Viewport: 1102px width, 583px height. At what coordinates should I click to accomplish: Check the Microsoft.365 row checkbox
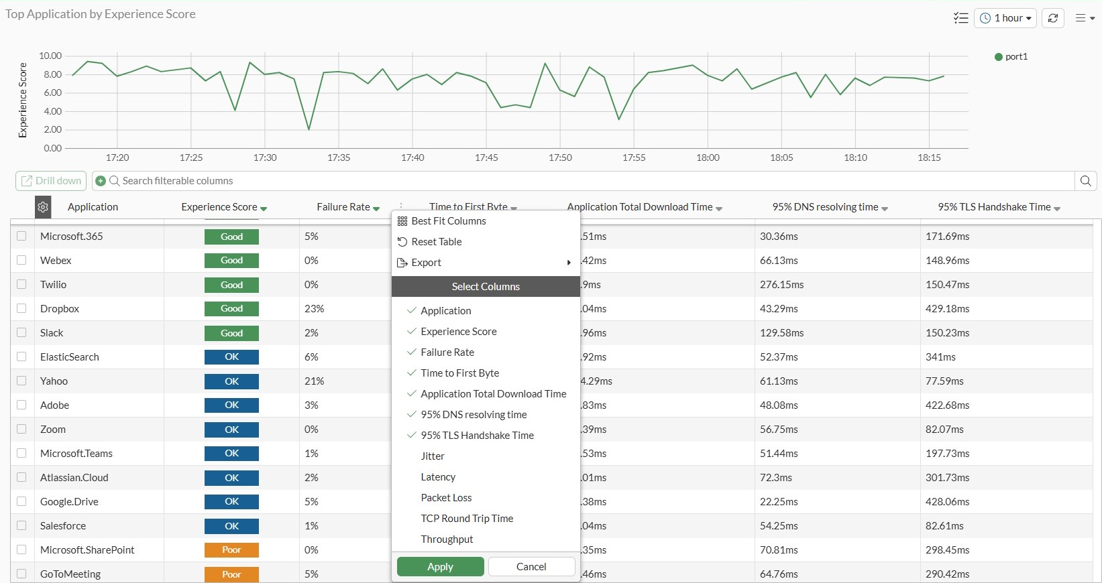click(x=21, y=237)
